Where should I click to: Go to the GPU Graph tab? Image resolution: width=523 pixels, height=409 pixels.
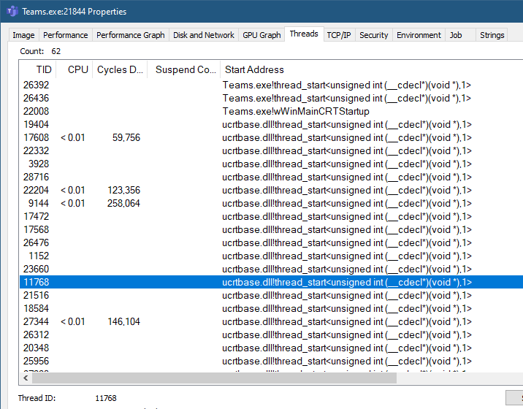(x=261, y=35)
